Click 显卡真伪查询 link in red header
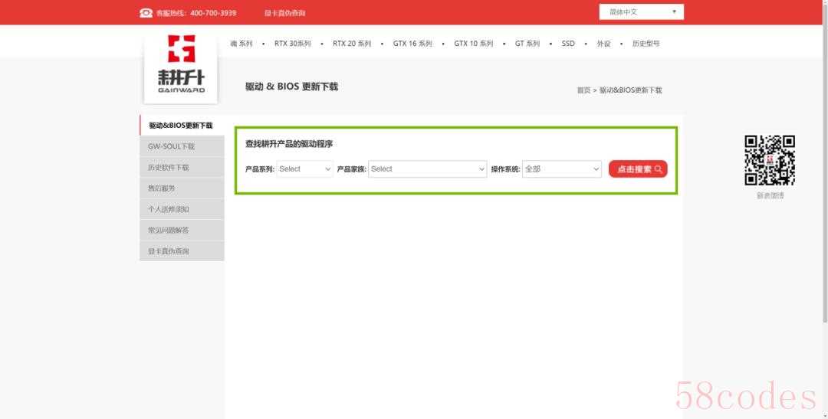This screenshot has height=419, width=828. click(284, 13)
